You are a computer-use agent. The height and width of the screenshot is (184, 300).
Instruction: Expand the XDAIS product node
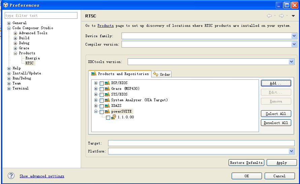(x=96, y=106)
